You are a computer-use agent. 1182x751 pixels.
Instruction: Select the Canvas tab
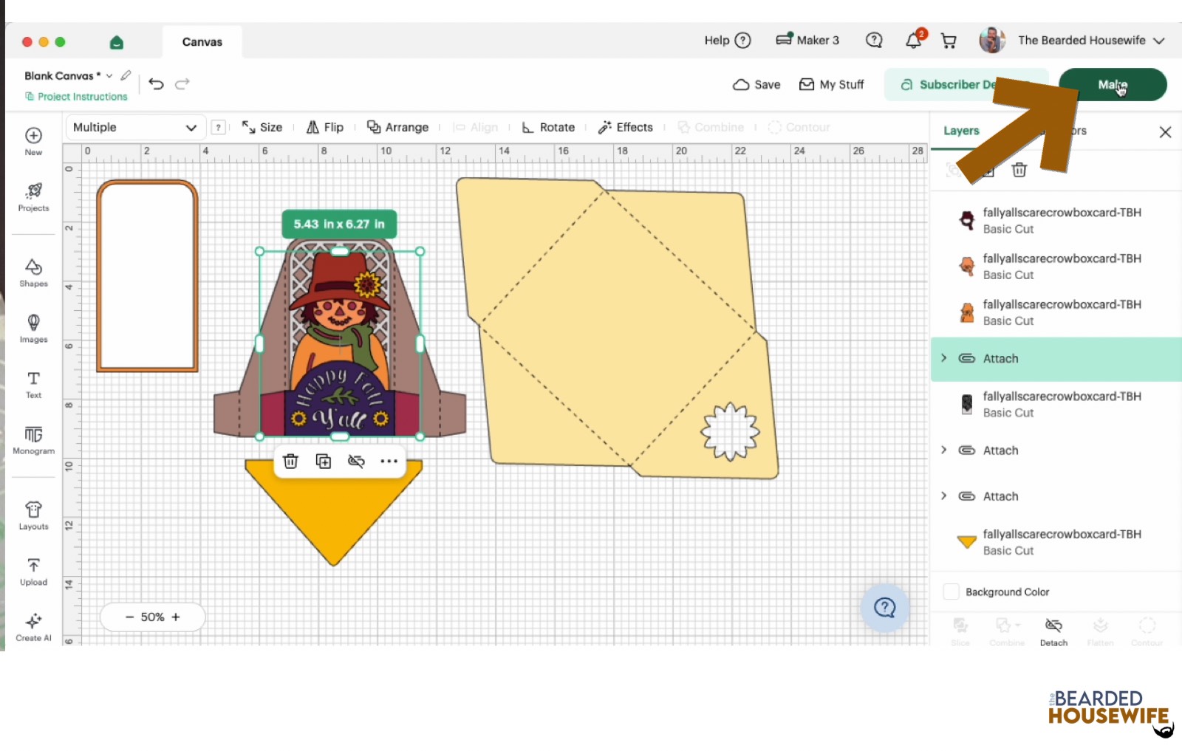(x=202, y=42)
